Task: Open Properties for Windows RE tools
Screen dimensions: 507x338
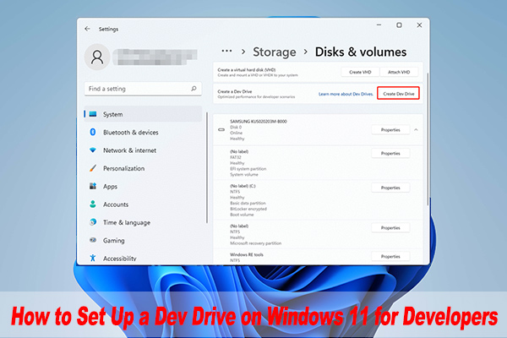Action: click(x=390, y=256)
